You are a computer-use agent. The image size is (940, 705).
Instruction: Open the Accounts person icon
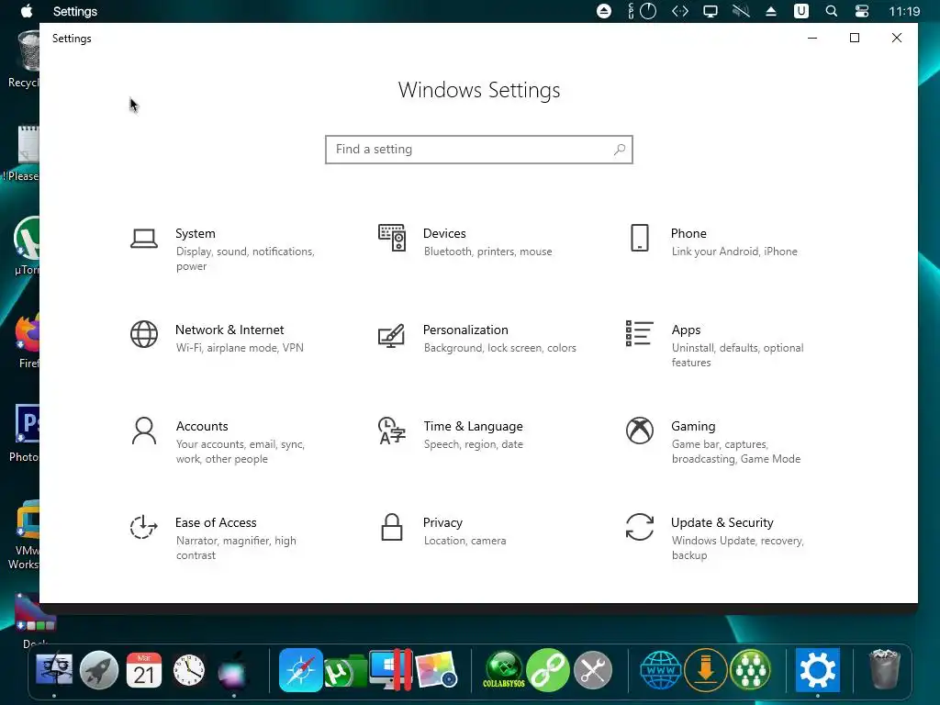144,431
